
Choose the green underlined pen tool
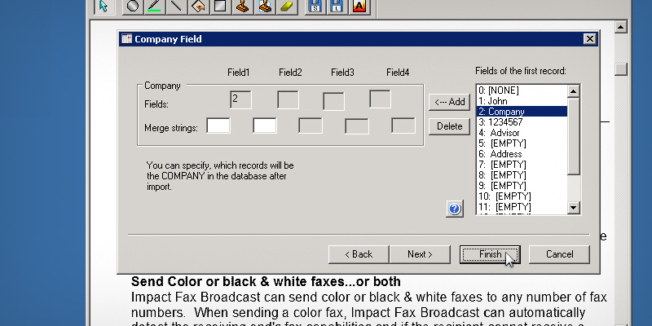[154, 7]
